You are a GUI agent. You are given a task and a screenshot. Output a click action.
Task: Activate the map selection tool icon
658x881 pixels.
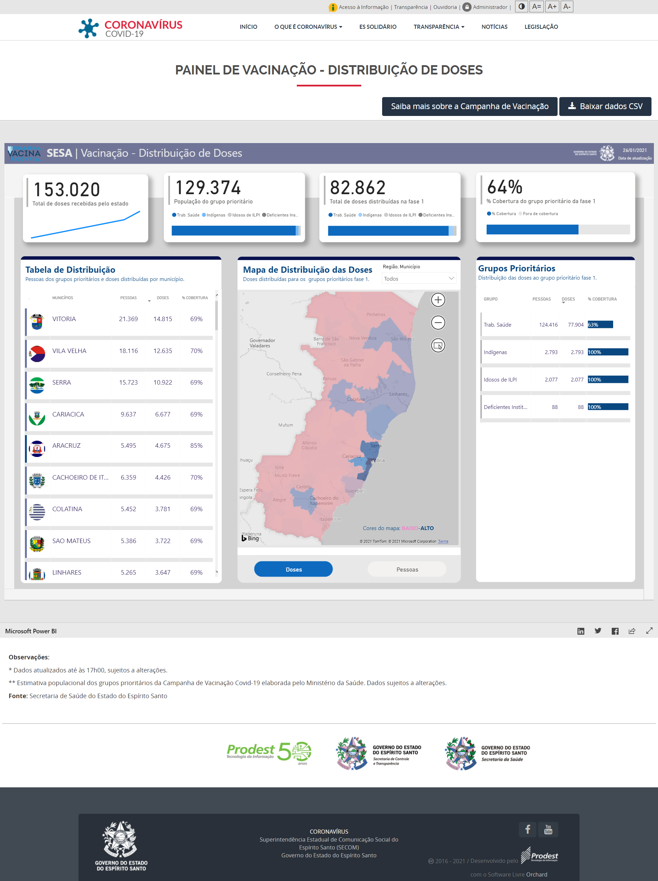click(438, 346)
